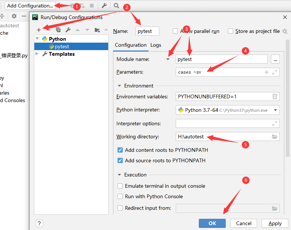Collapse the Execution section
Viewport: 291px width, 230px height.
click(119, 175)
